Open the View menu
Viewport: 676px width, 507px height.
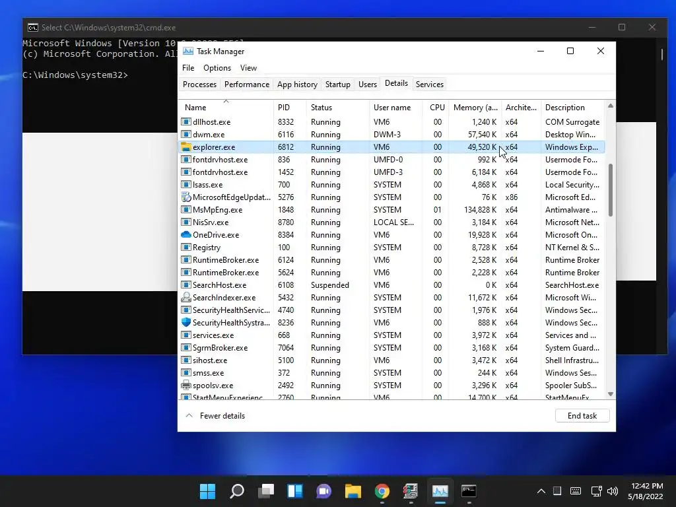coord(248,68)
